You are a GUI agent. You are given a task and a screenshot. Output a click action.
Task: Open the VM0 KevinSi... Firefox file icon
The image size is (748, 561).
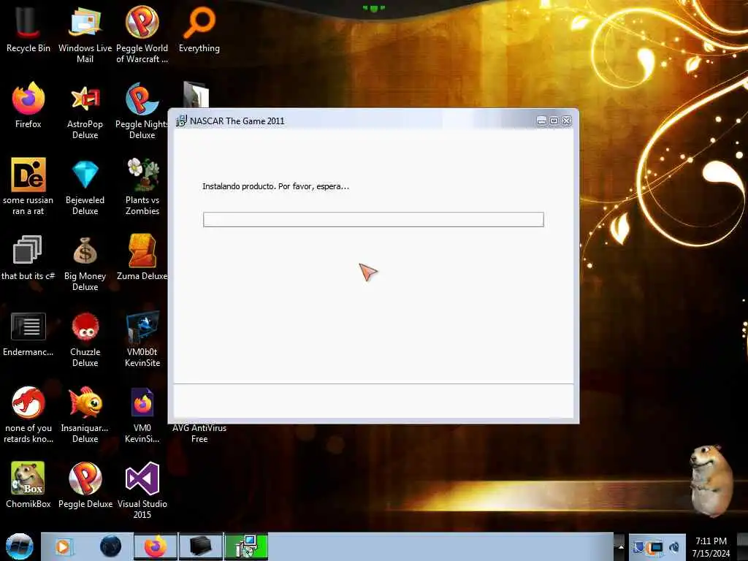pos(142,415)
